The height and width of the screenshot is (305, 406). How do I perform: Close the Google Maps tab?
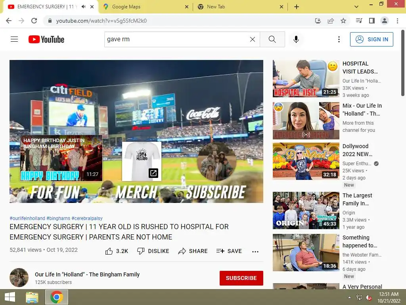[x=187, y=7]
